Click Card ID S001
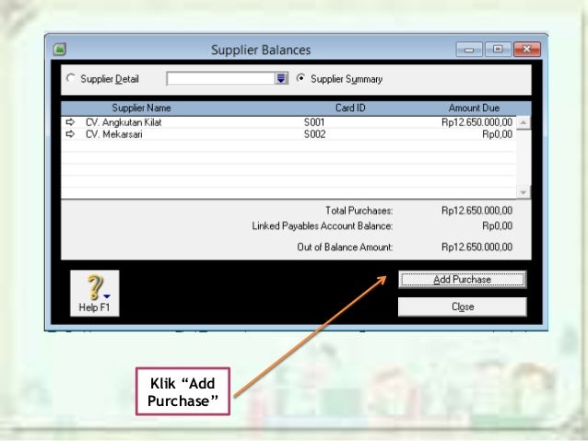The image size is (588, 441). pyautogui.click(x=314, y=122)
